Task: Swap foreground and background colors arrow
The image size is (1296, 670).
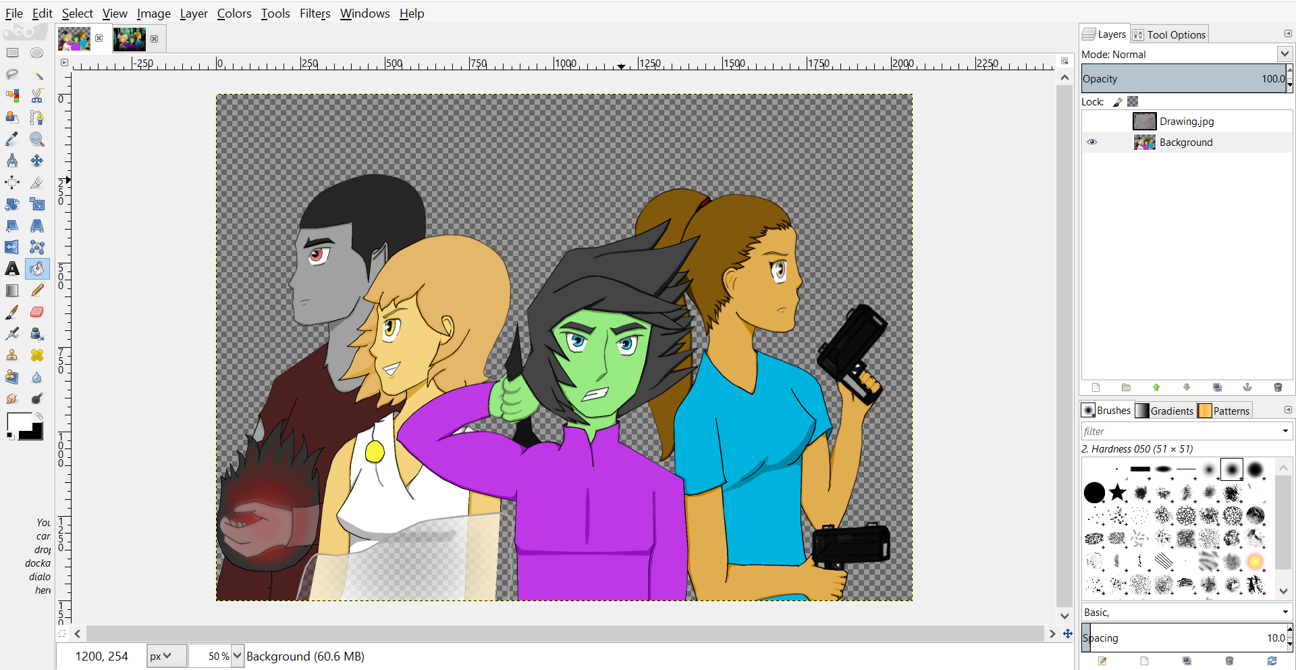Action: (40, 416)
